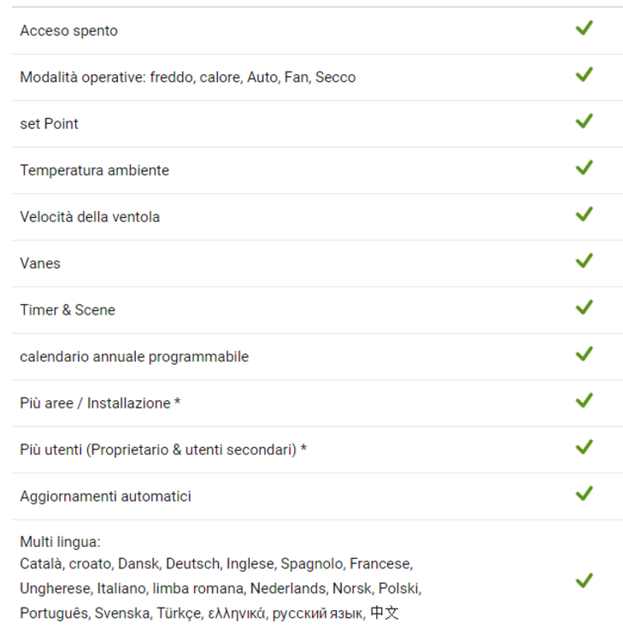Click the Più aree / Installazione checkmark
Viewport: 623px width, 641px height.
point(584,401)
